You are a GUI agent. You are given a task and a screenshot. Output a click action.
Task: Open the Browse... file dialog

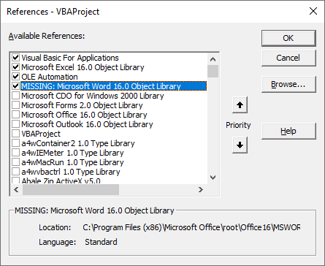288,84
